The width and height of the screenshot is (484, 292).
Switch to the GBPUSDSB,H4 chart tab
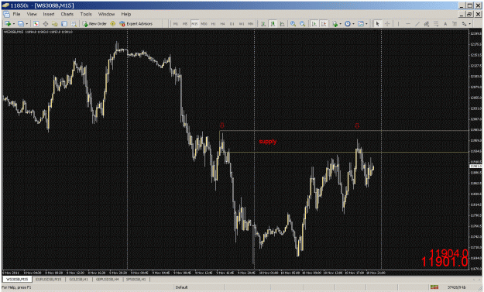(x=107, y=280)
